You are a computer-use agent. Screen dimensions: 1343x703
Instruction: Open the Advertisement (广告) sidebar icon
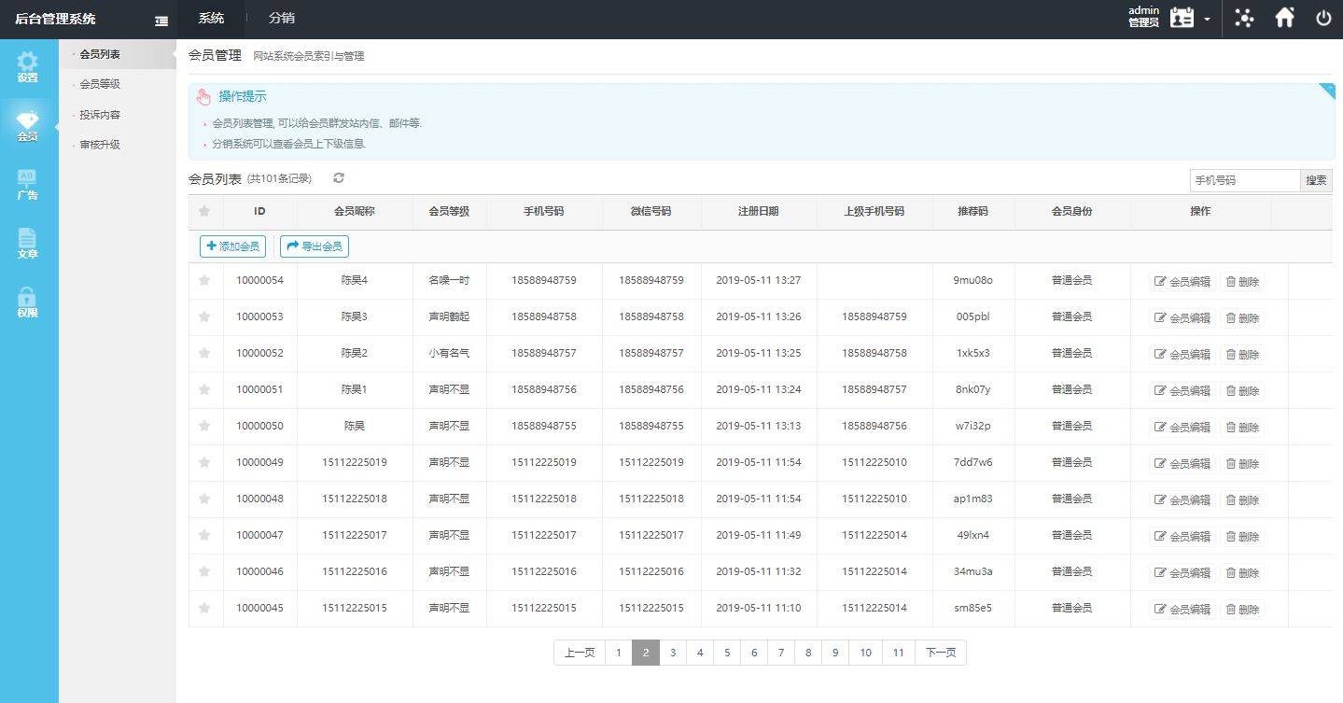(x=28, y=184)
